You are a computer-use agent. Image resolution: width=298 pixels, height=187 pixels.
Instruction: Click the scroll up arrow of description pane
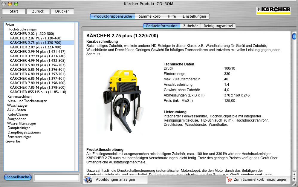click(294, 174)
